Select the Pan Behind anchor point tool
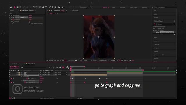Image resolution: width=186 pixels, height=105 pixels. 37,7
